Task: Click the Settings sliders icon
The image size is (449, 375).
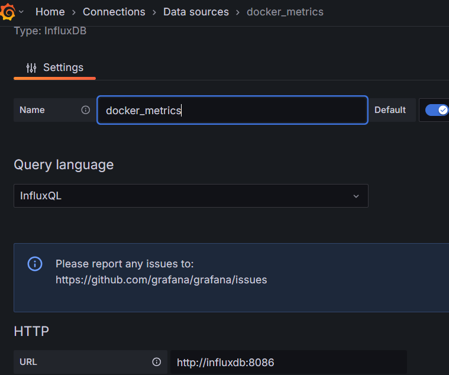Action: 31,68
